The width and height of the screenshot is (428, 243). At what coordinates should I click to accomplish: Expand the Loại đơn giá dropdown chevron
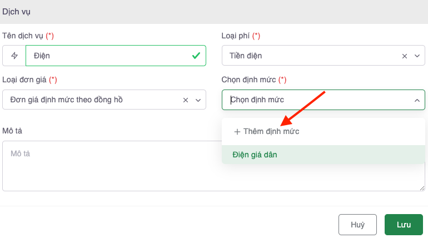[198, 100]
